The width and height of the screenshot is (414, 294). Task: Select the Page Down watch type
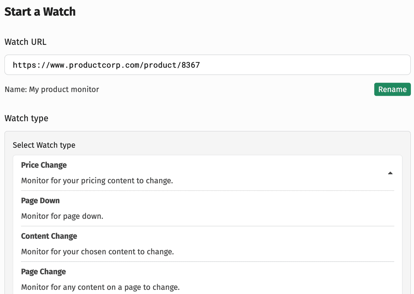pyautogui.click(x=207, y=208)
